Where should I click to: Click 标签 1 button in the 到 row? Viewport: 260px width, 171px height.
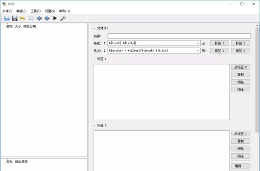220,51
